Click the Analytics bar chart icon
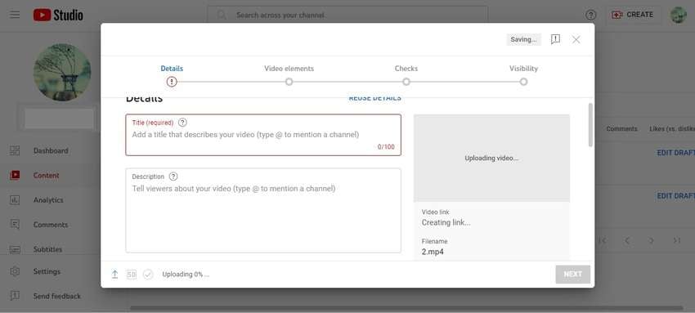Viewport: 695px width, 313px height. coord(15,200)
